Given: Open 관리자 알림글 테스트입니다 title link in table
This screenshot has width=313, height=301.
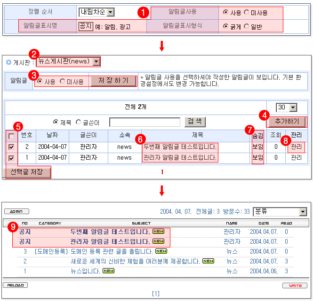Looking at the screenshot, I should click(x=180, y=157).
